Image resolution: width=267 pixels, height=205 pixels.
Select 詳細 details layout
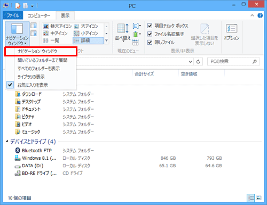pyautogui.click(x=88, y=40)
